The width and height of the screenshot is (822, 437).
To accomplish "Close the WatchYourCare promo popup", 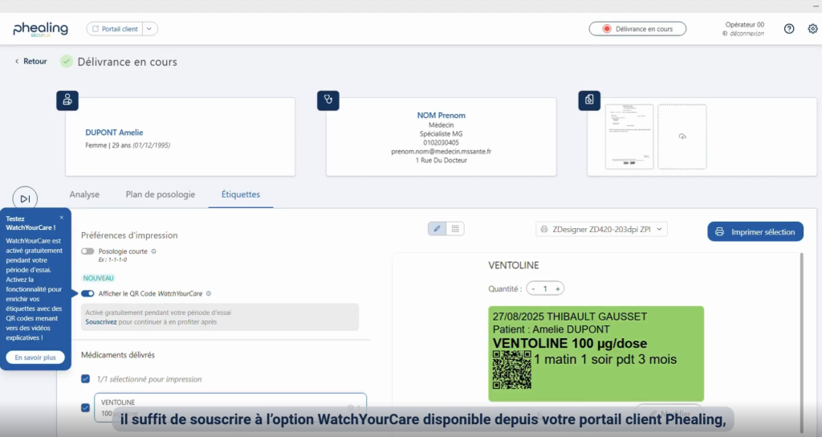I will click(62, 218).
